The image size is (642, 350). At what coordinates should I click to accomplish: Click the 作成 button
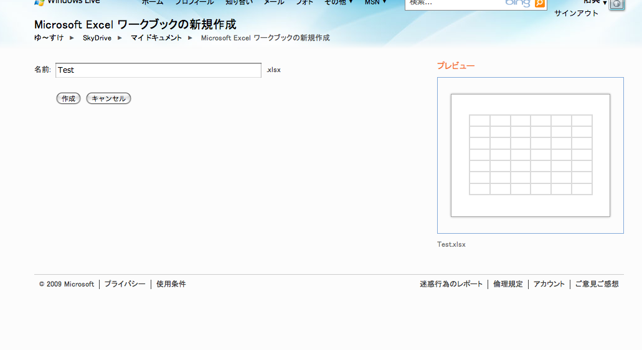coord(68,99)
